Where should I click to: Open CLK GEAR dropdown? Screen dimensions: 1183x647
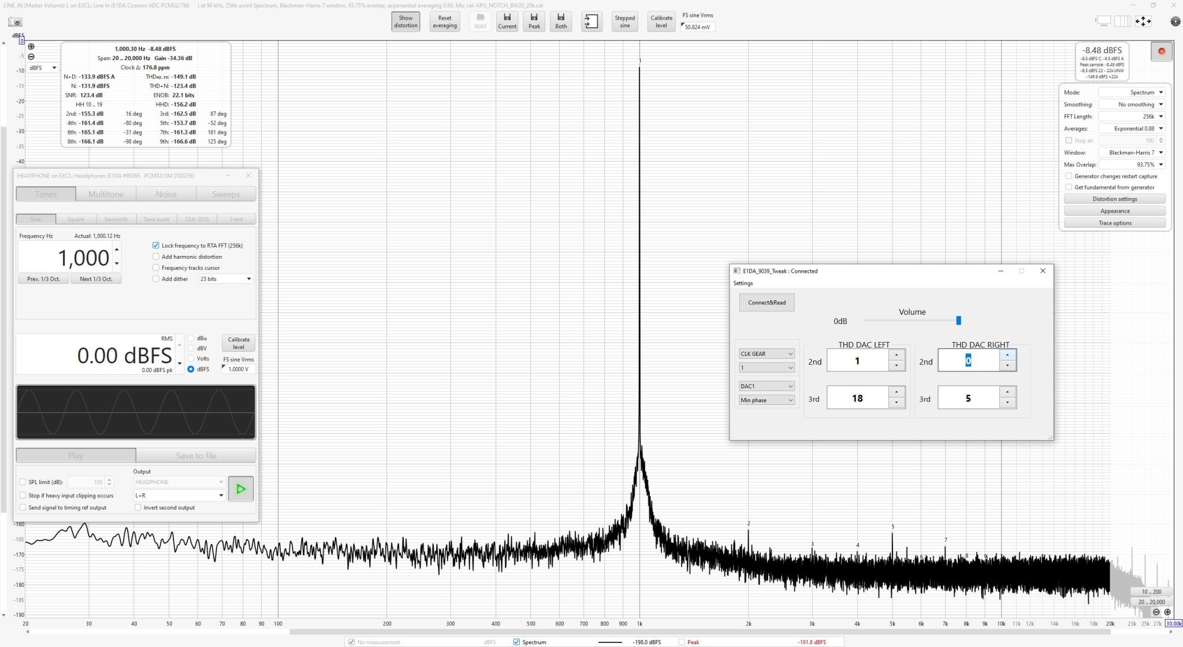(767, 354)
